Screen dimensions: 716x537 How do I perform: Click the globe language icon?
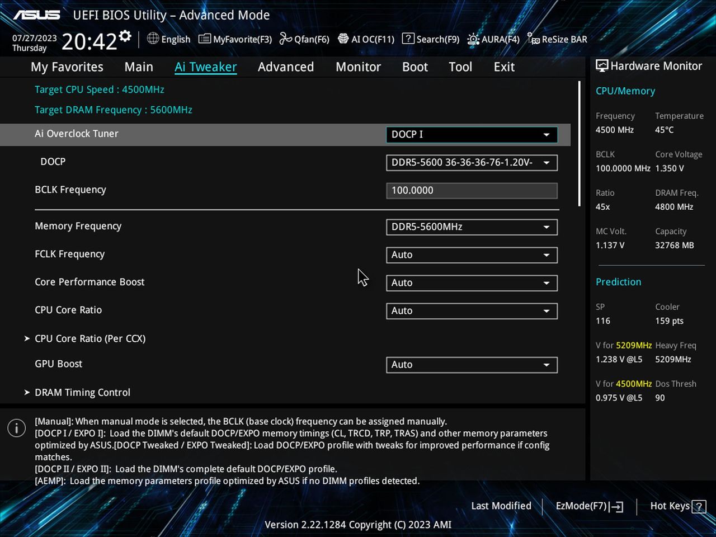[153, 39]
